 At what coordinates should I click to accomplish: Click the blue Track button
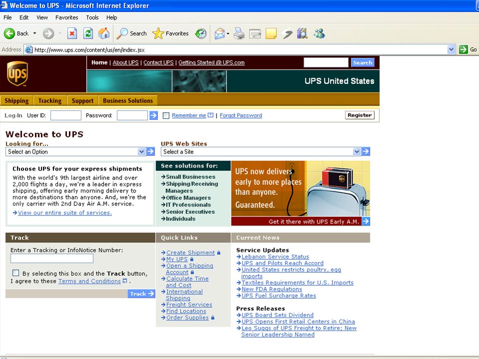point(141,294)
